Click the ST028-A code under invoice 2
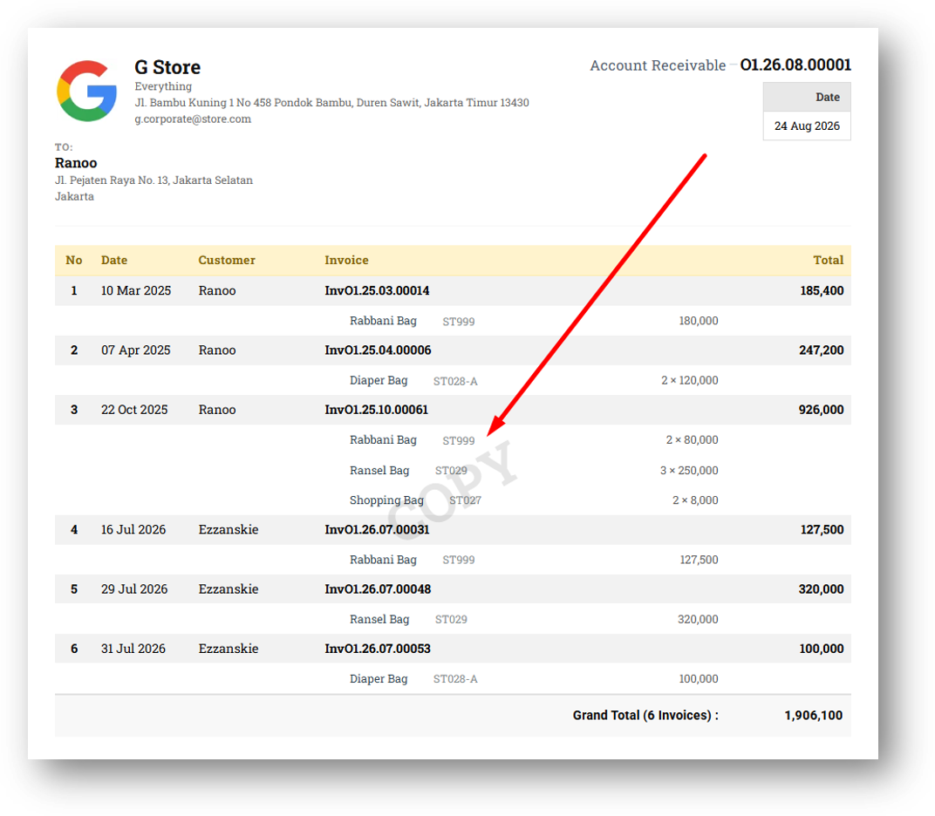 point(455,382)
